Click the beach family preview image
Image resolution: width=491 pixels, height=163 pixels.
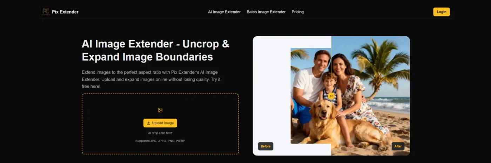pos(350,96)
